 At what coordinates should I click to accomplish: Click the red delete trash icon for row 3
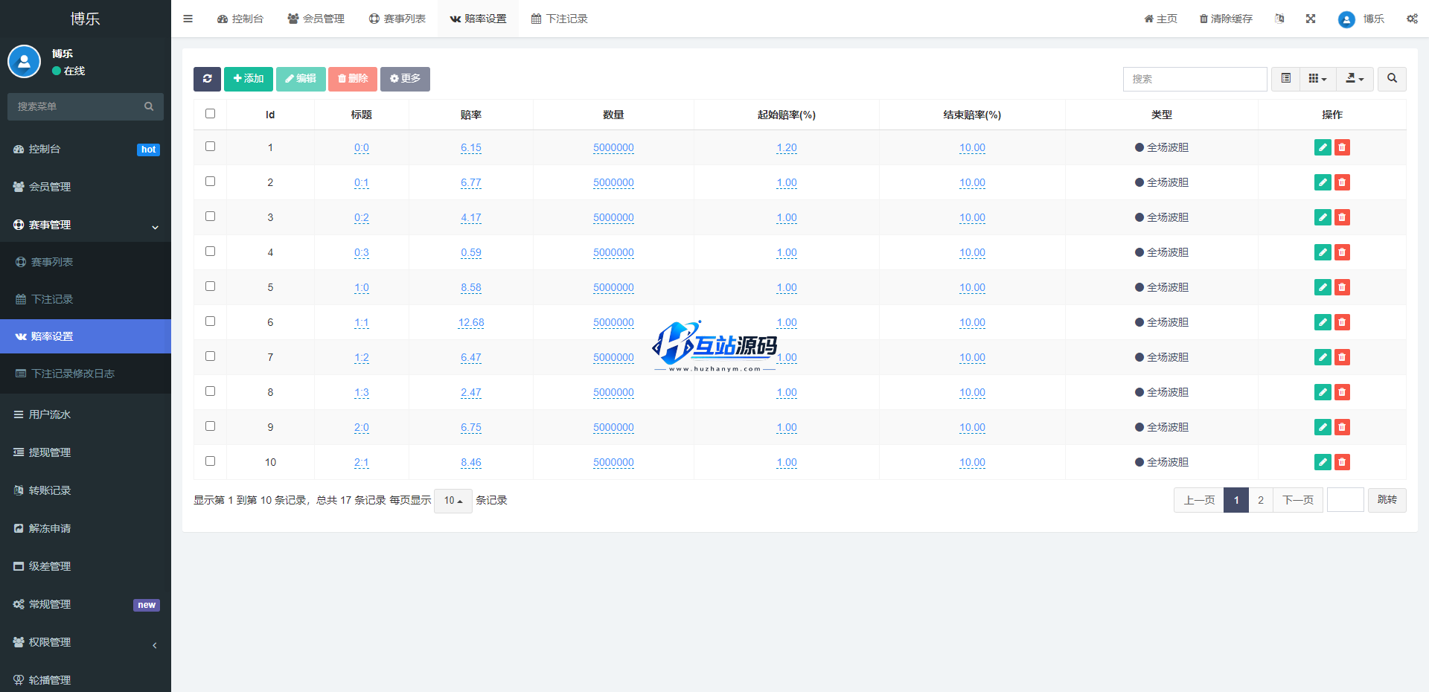(x=1342, y=217)
